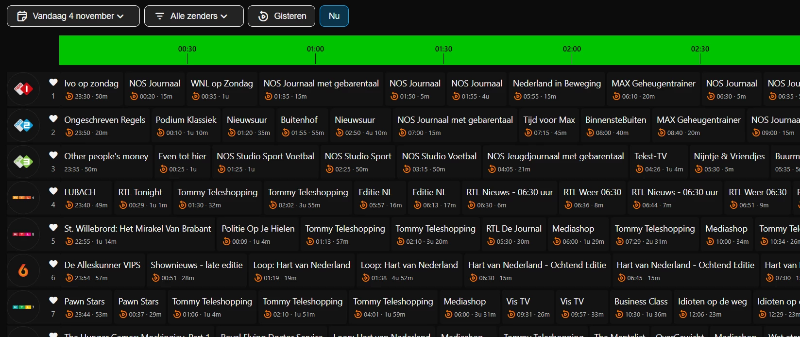Select Mediashop at 06:00 on channel 5

pos(578,234)
